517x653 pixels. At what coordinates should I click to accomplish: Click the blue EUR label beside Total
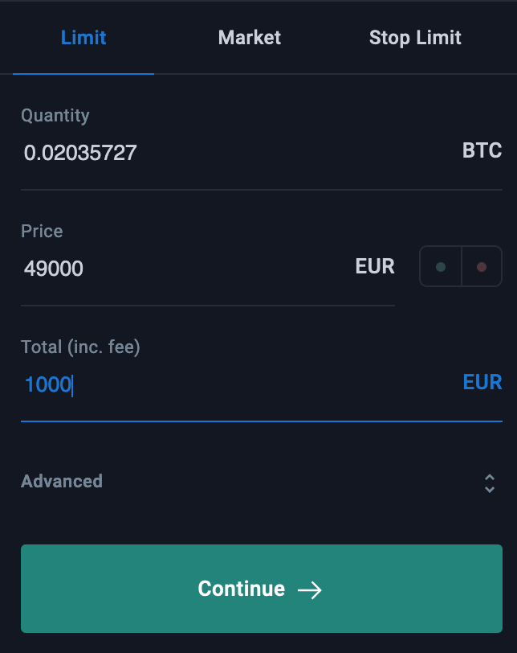(482, 382)
